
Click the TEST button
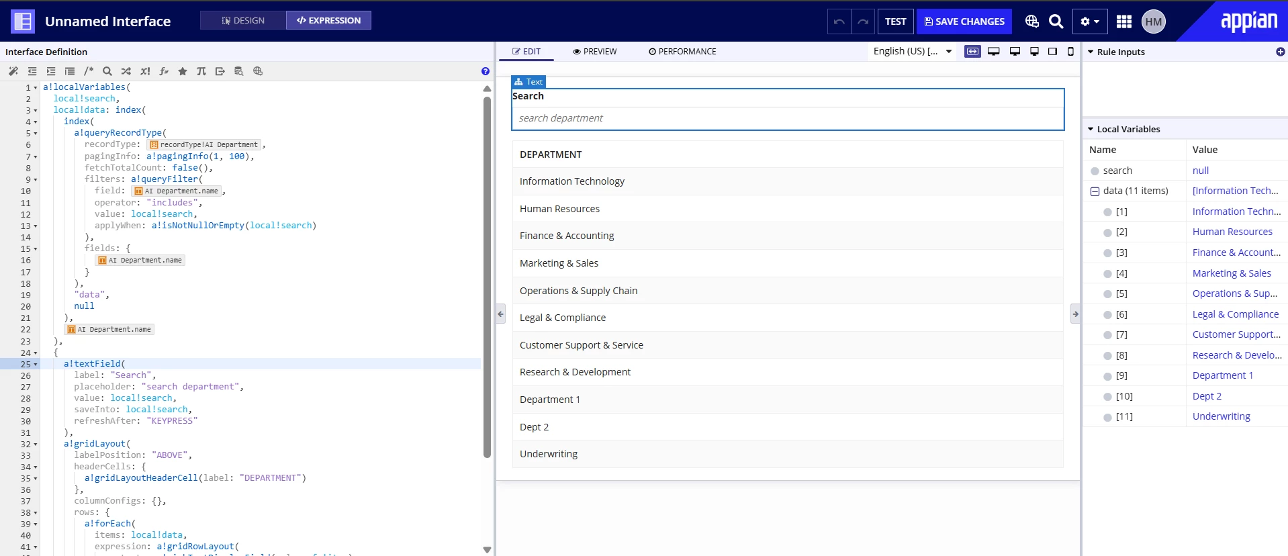[x=895, y=21]
